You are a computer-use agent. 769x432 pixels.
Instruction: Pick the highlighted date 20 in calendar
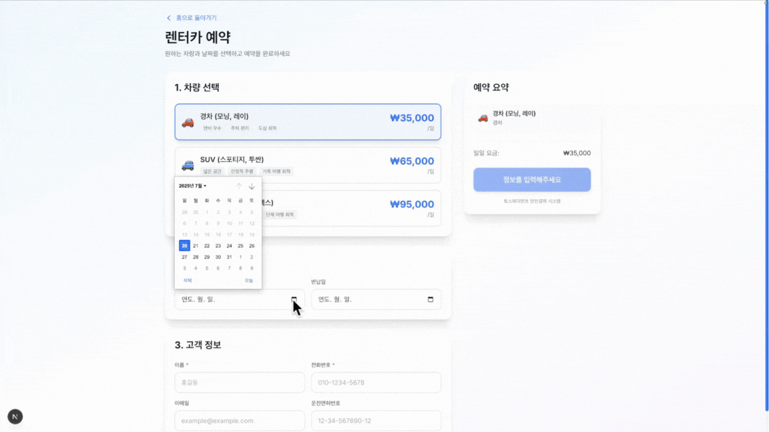[184, 246]
